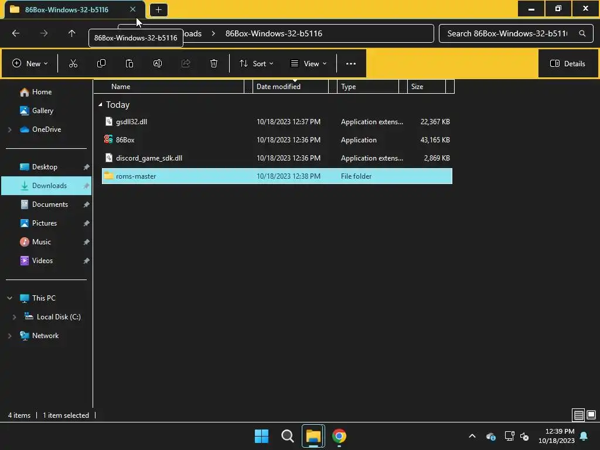Collapse the Today group

coord(100,104)
